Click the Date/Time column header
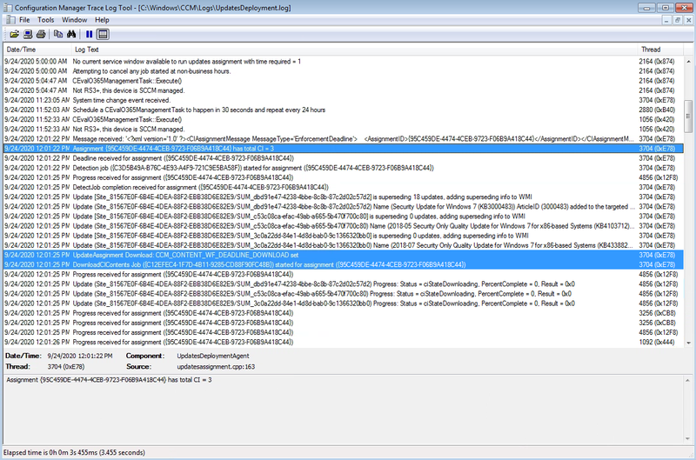The image size is (696, 460). (22, 50)
